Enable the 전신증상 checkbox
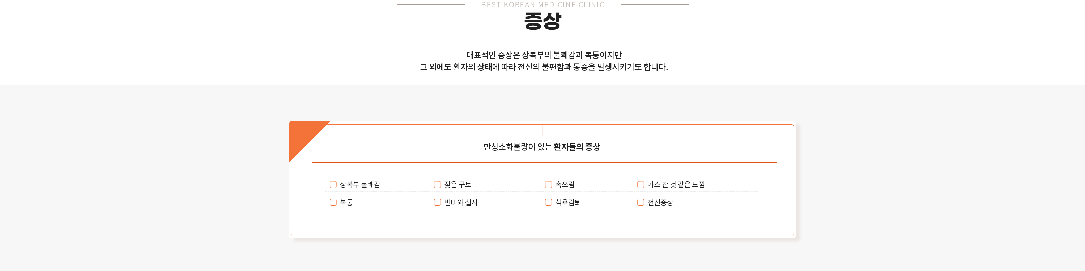The height and width of the screenshot is (271, 1085). pyautogui.click(x=641, y=202)
